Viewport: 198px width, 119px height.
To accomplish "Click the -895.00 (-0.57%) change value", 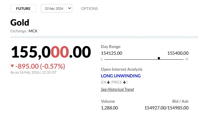I will tap(40, 66).
